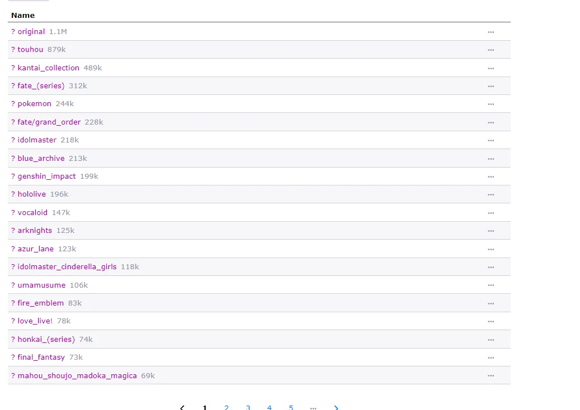Go to page 2 of results
This screenshot has width=580, height=410.
pos(226,407)
